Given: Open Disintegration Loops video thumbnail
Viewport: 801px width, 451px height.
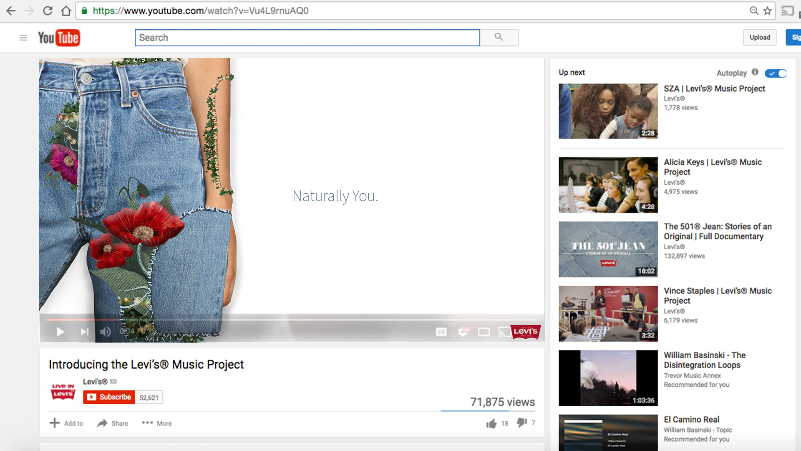Looking at the screenshot, I should click(x=608, y=378).
